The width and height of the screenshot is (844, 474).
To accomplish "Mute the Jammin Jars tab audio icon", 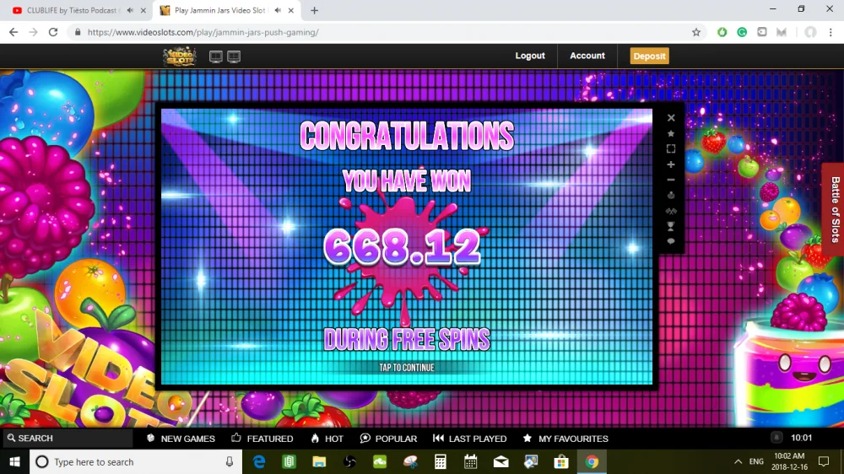I will (x=278, y=10).
